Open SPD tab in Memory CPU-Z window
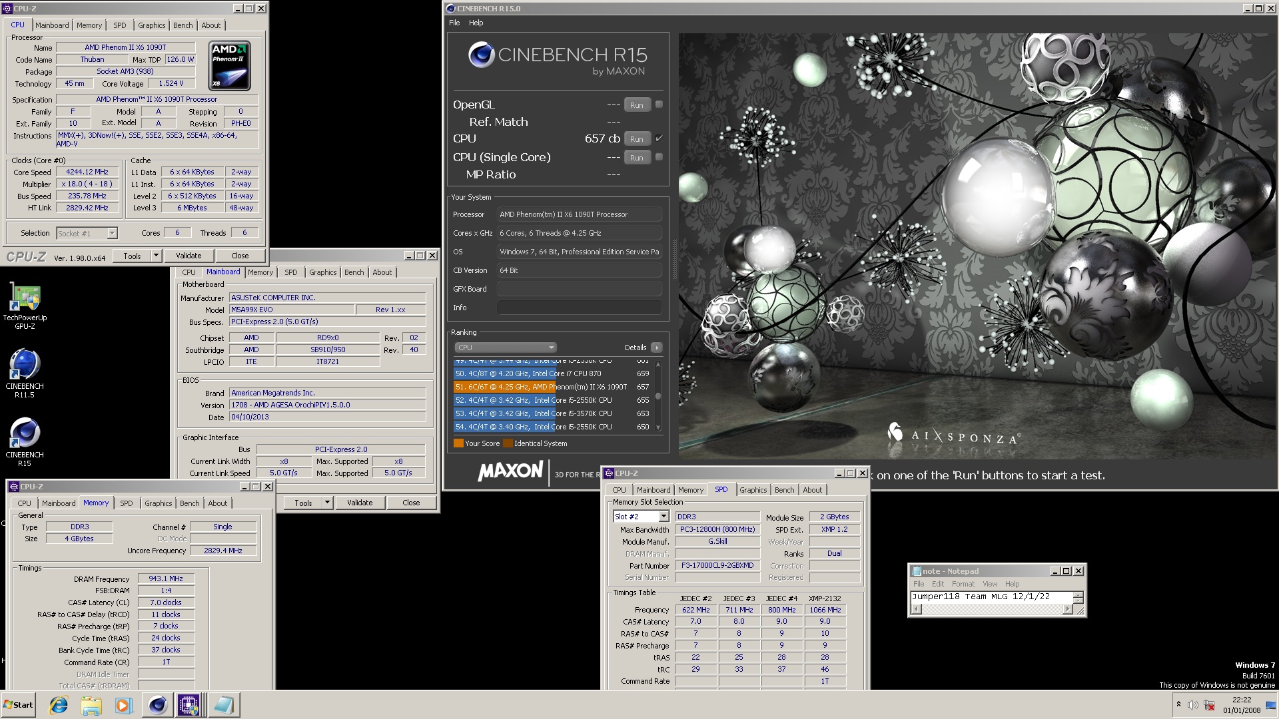This screenshot has height=719, width=1279. 126,503
